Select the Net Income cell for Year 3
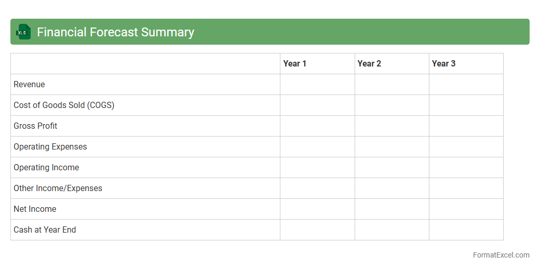Image resolution: width=540 pixels, height=270 pixels. pos(466,209)
